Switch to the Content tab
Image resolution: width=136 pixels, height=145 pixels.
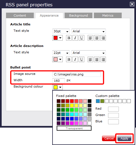click(x=20, y=15)
